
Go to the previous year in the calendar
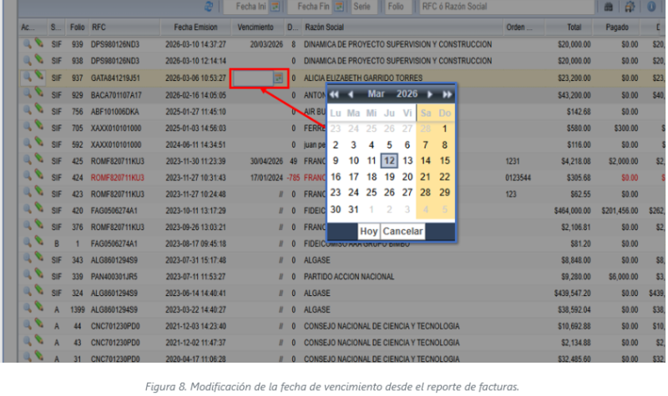click(335, 94)
